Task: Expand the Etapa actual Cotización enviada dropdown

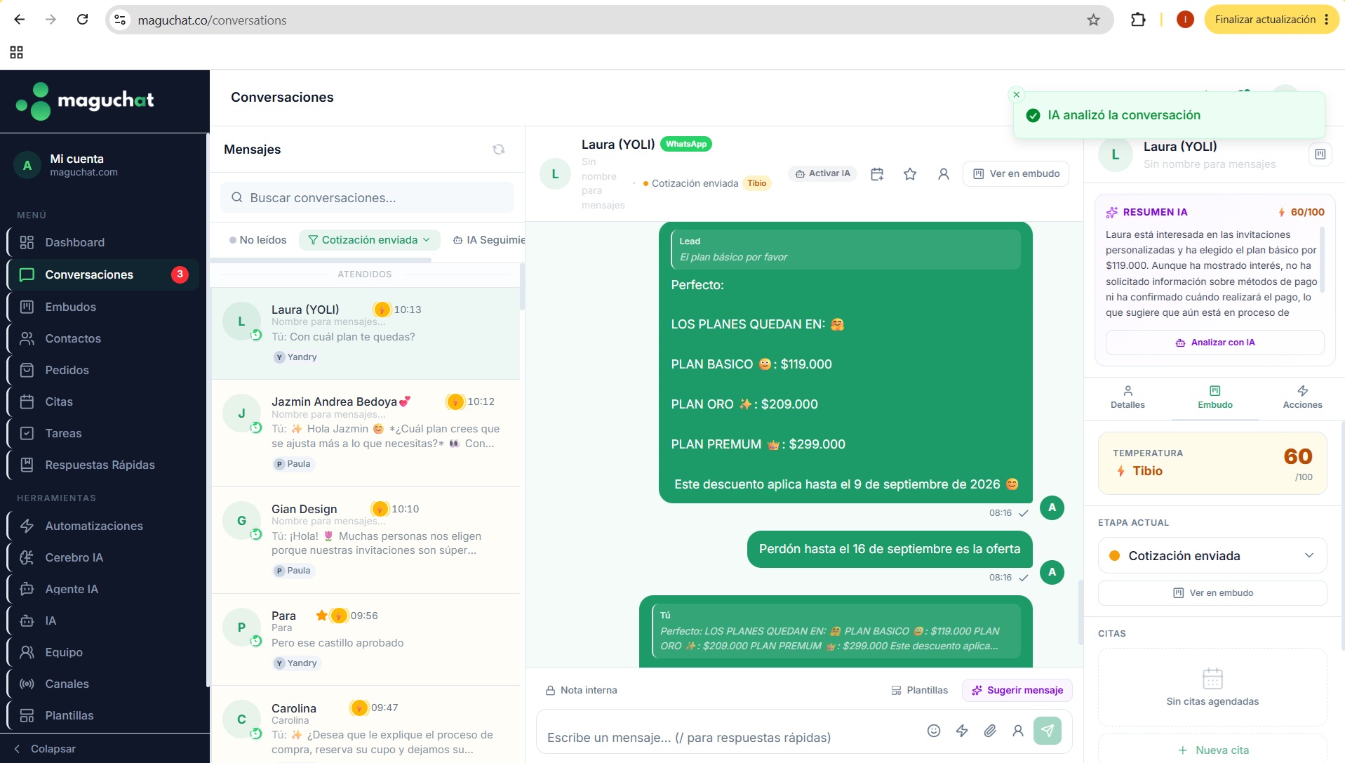Action: [1212, 556]
